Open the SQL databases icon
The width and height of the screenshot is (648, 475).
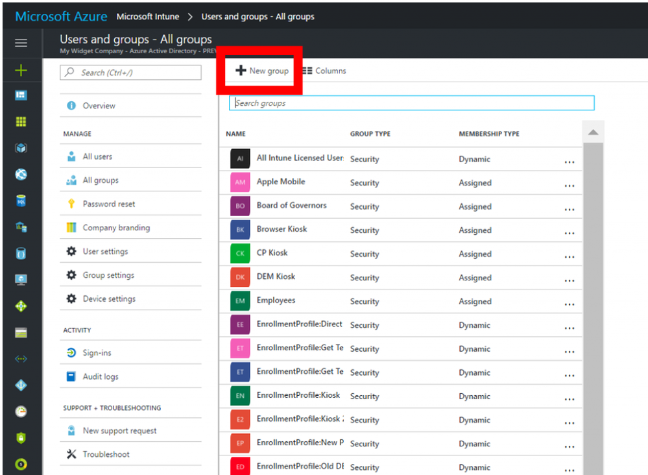tap(21, 201)
